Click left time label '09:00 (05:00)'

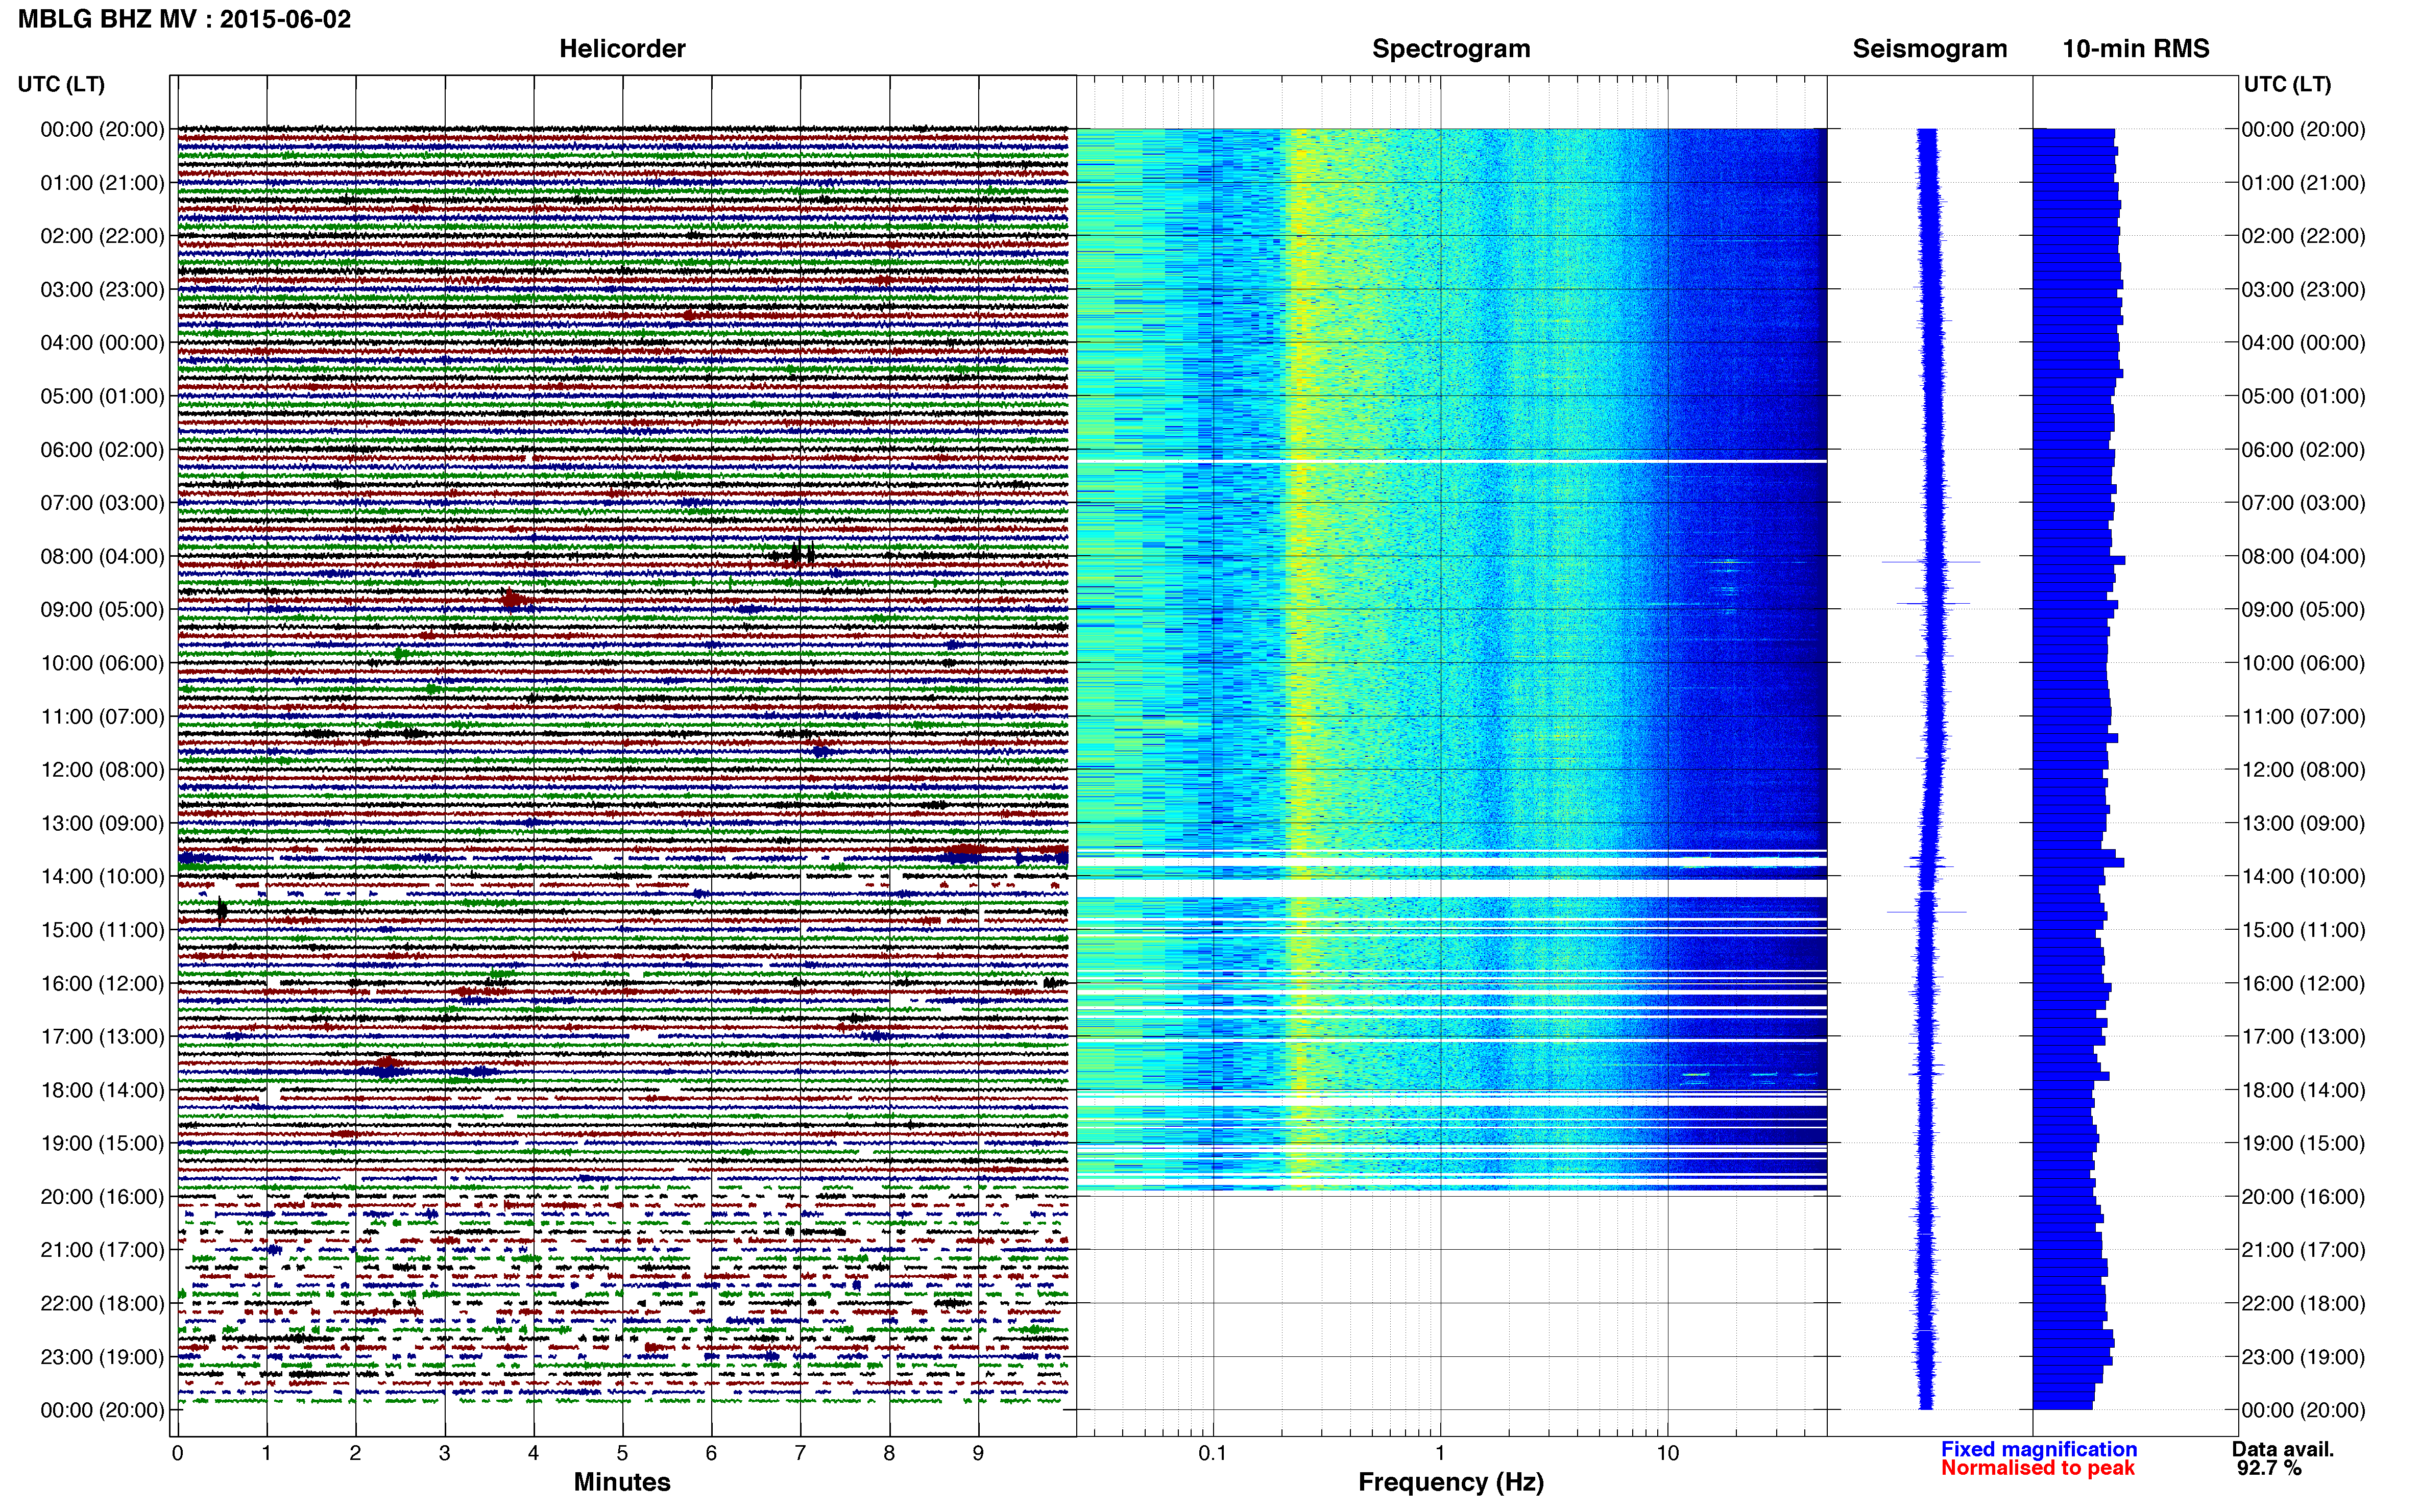[102, 610]
